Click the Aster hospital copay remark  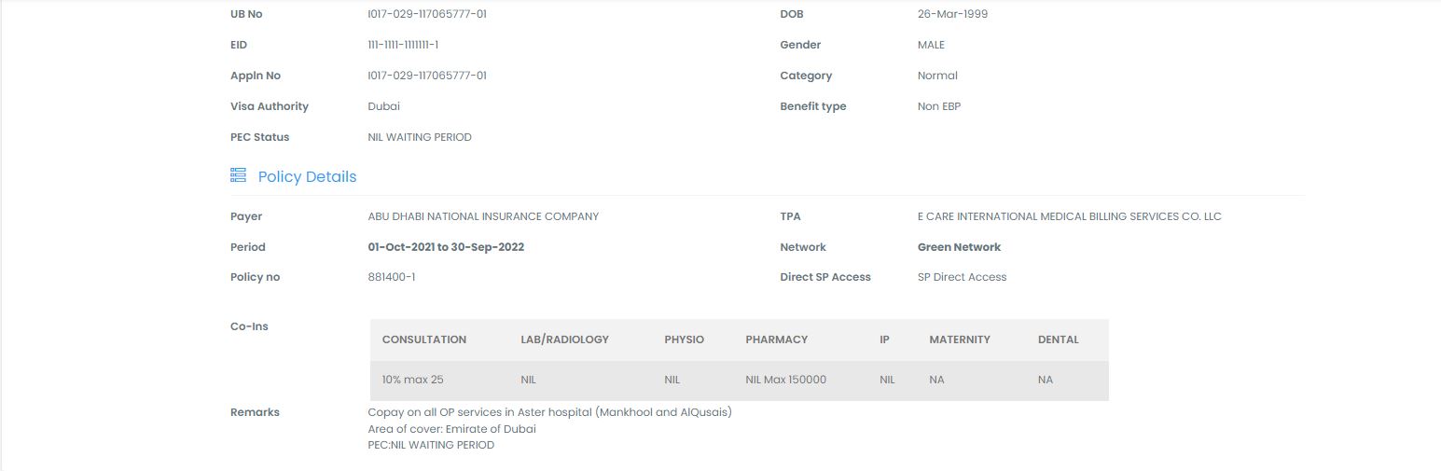click(x=549, y=412)
